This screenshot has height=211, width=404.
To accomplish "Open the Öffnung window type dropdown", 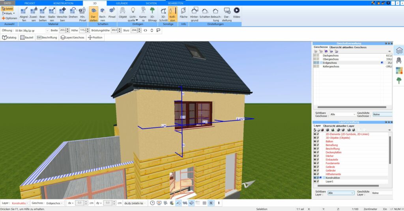I will tap(47, 30).
